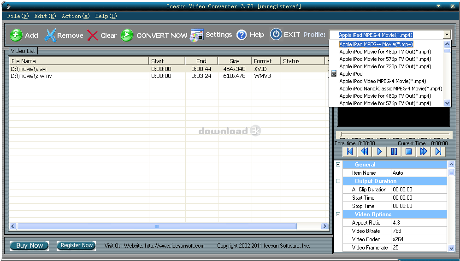Pause the preview playback

pyautogui.click(x=394, y=151)
